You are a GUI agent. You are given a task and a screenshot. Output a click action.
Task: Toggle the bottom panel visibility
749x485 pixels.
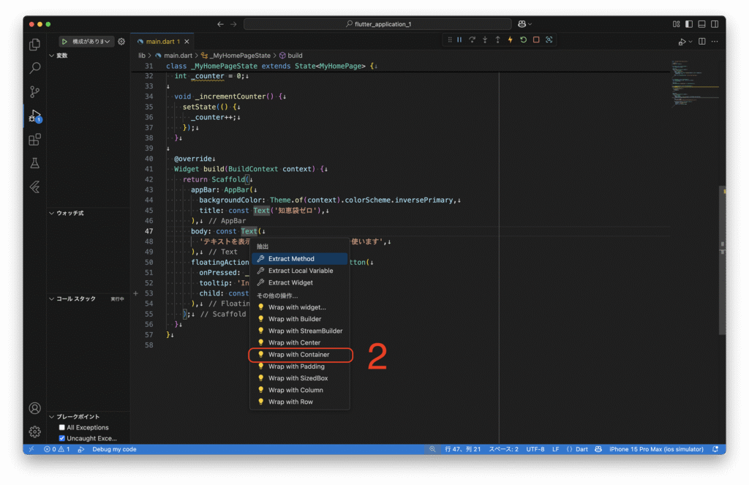(x=701, y=24)
